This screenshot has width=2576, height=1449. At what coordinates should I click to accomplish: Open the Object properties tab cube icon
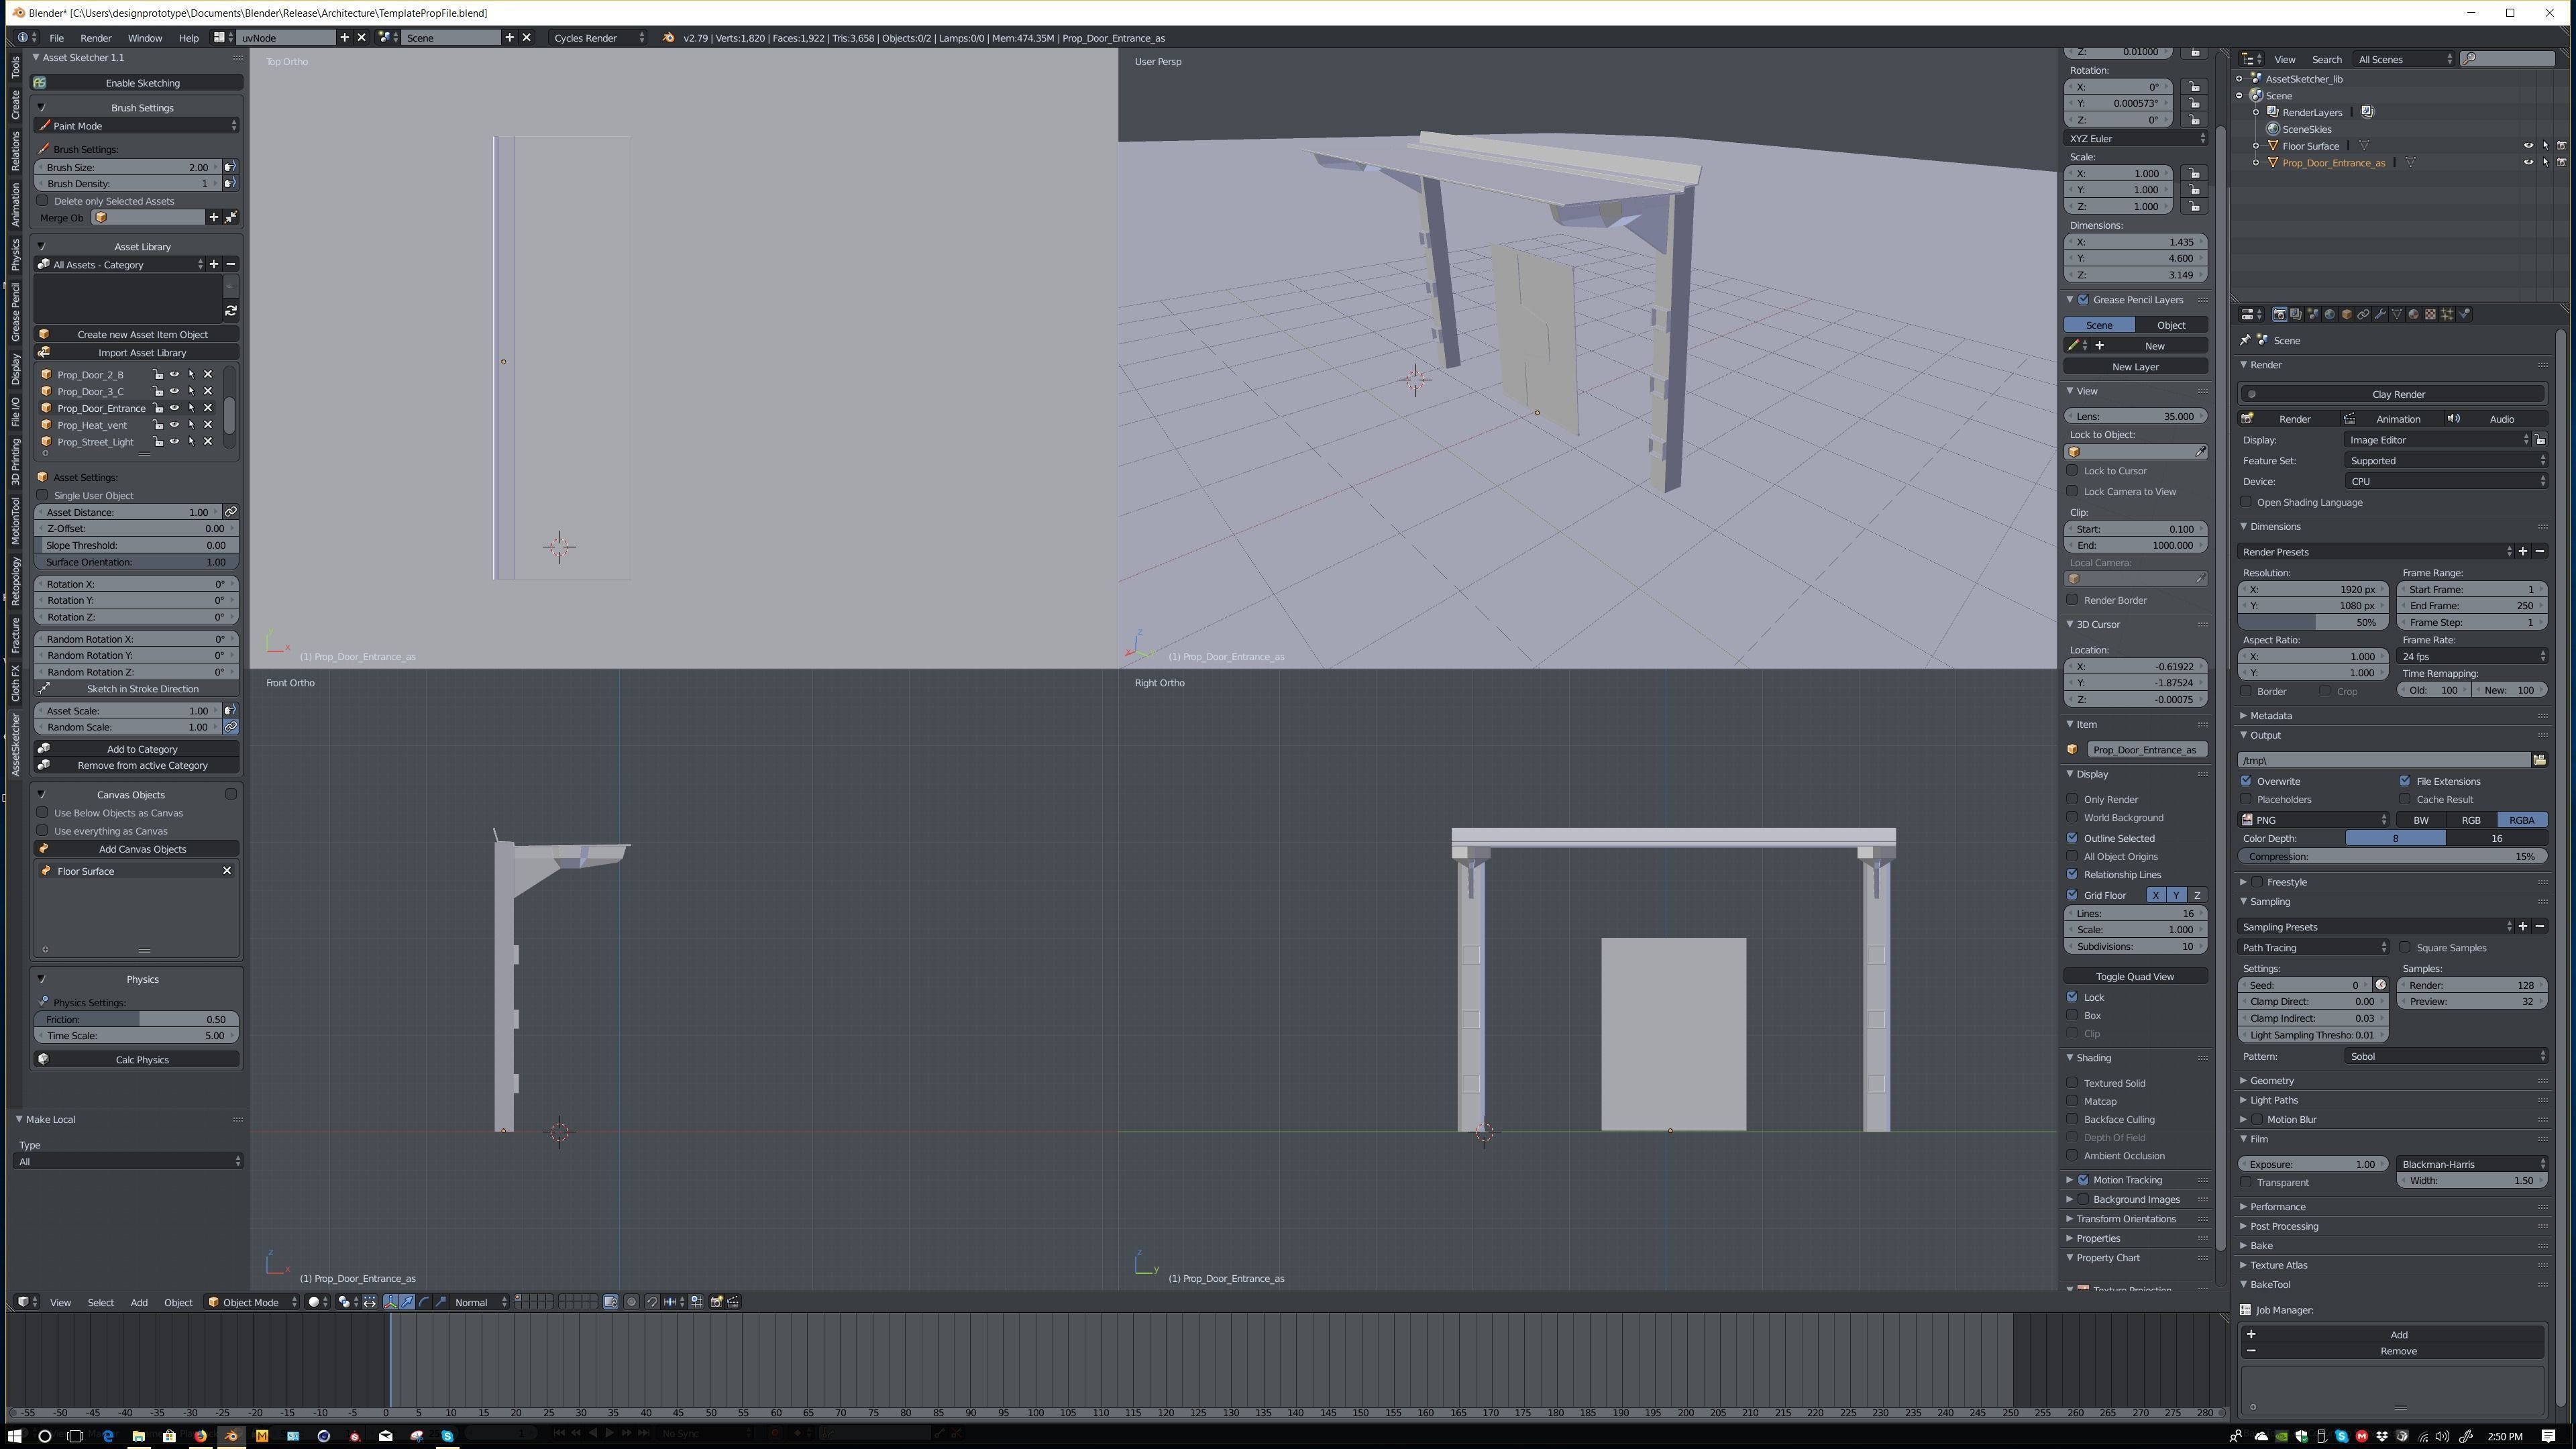[x=2347, y=314]
